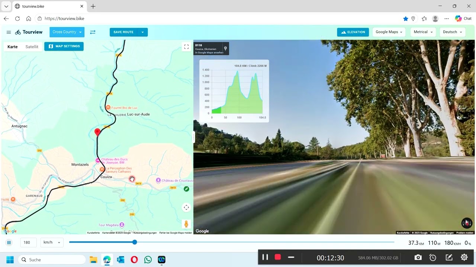Open location pin on D118 address card
Screen dimensions: 476x267
[x=225, y=48]
